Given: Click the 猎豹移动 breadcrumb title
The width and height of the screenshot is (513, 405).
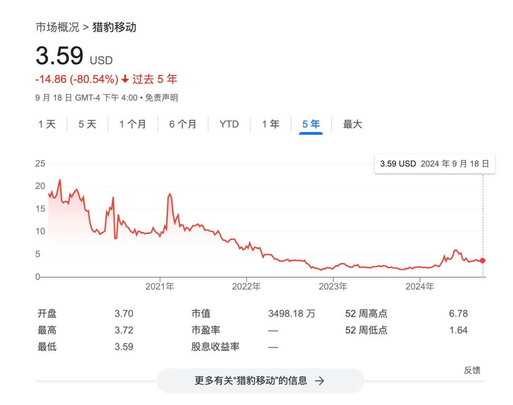Looking at the screenshot, I should coord(114,27).
